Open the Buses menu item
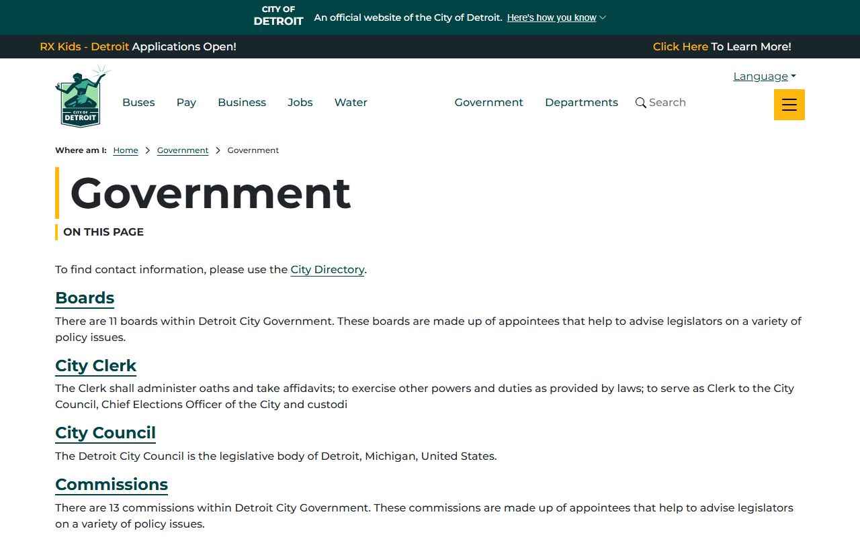 click(x=138, y=103)
